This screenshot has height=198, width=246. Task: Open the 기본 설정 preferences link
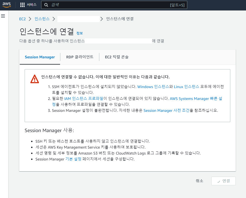pos(73,159)
